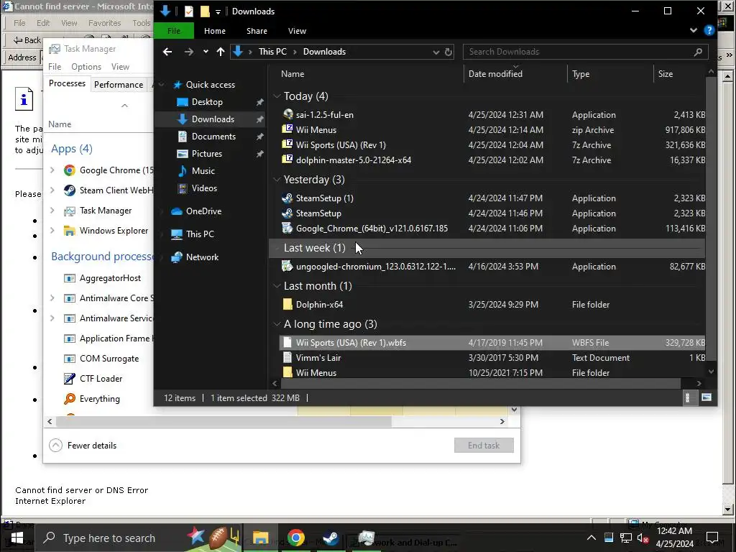Image resolution: width=736 pixels, height=552 pixels.
Task: Expand Google Chrome in Task Manager
Action: (52, 170)
